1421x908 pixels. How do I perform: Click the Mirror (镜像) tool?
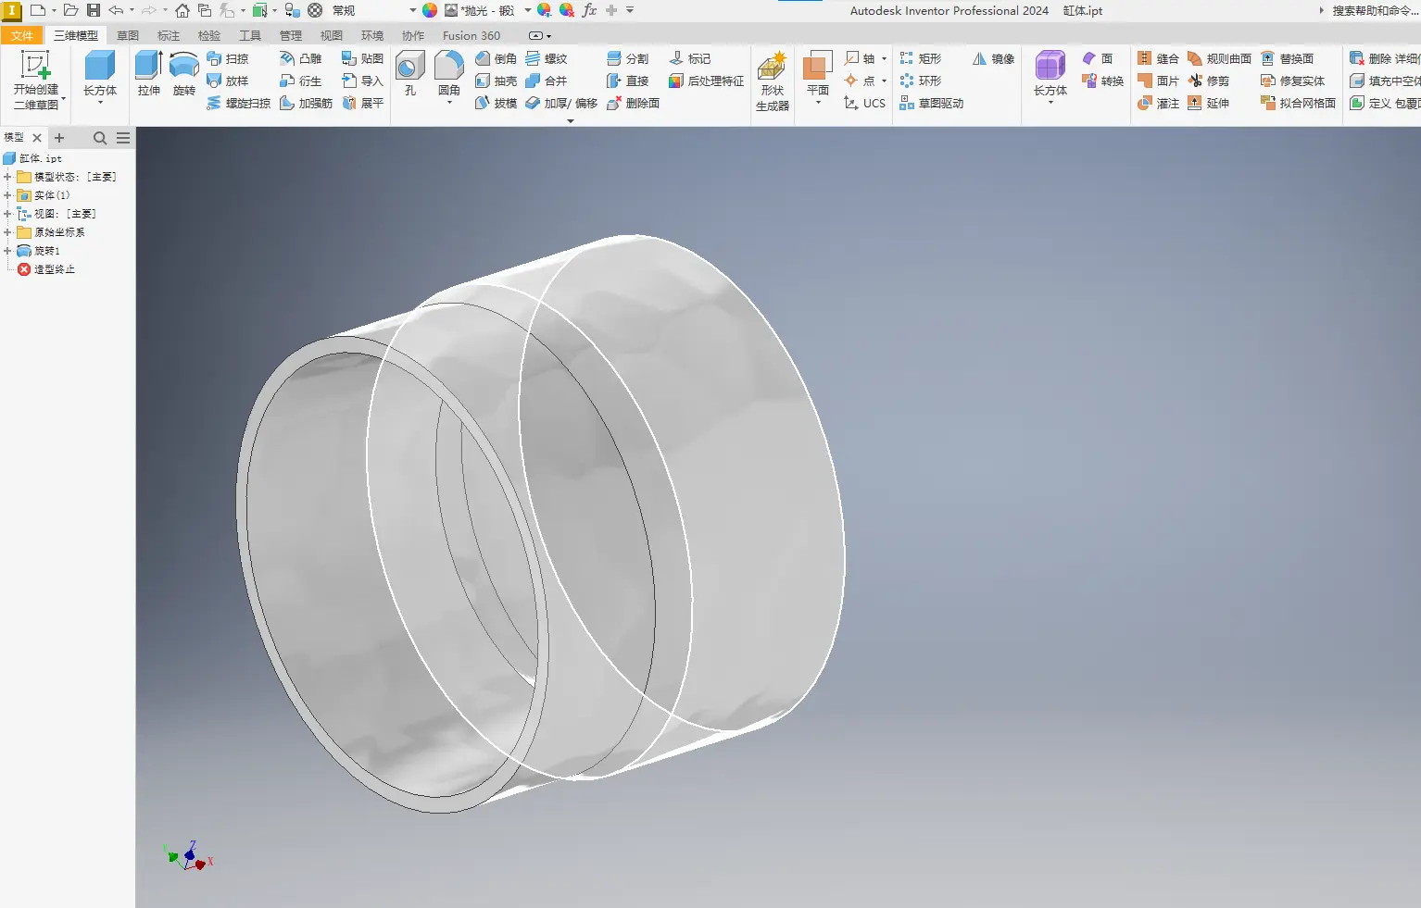click(993, 58)
